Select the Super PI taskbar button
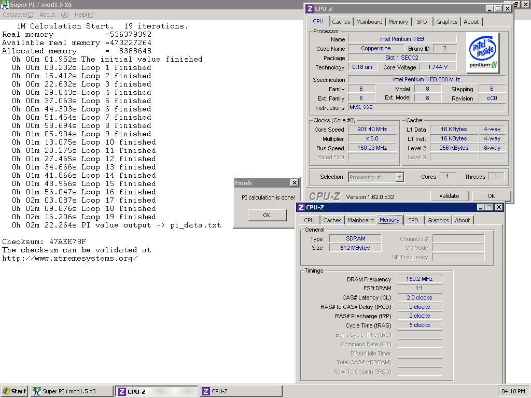 pyautogui.click(x=72, y=391)
